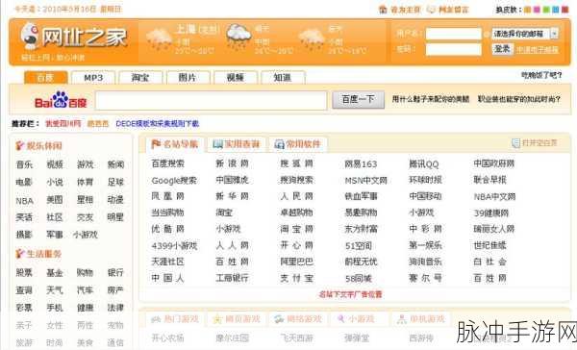Choose the green skin color swatch
This screenshot has width=577, height=350.
pos(546,10)
